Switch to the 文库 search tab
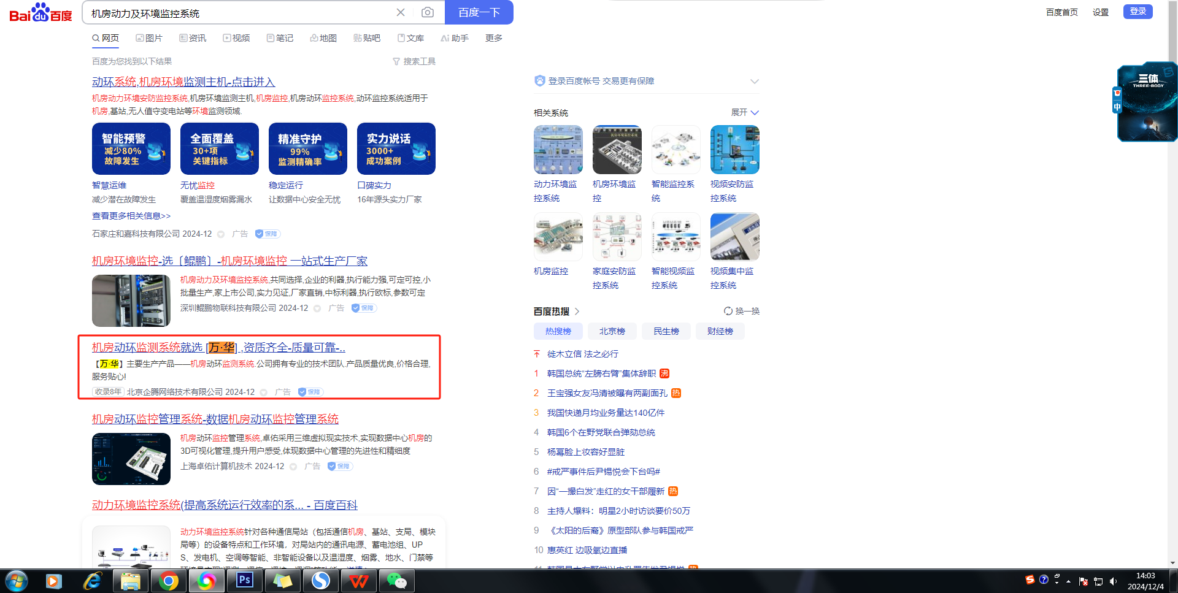Image resolution: width=1178 pixels, height=593 pixels. tap(410, 38)
